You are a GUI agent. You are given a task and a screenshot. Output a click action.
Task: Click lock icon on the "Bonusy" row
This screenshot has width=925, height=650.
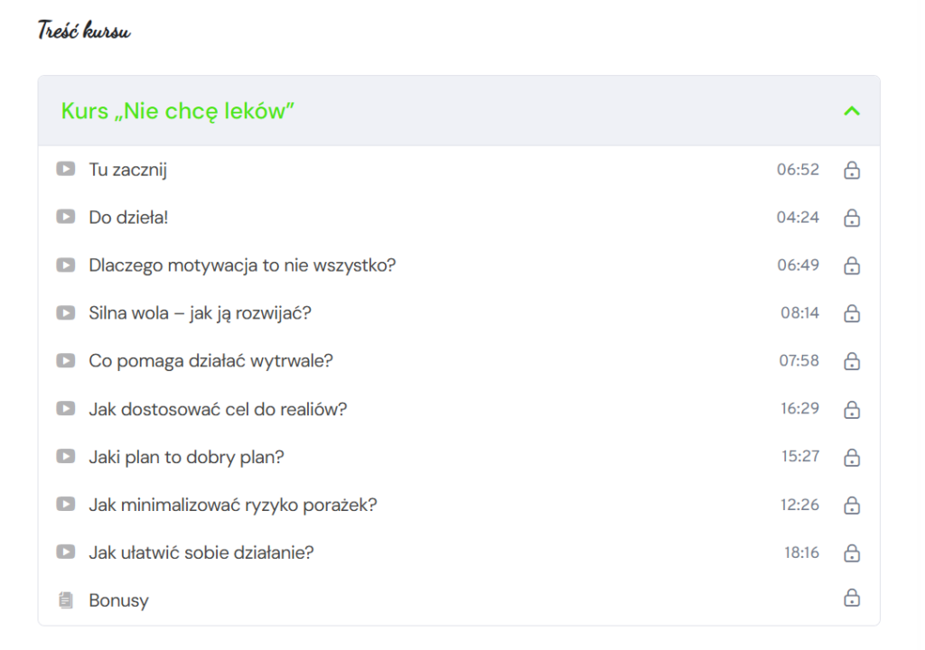pos(851,598)
